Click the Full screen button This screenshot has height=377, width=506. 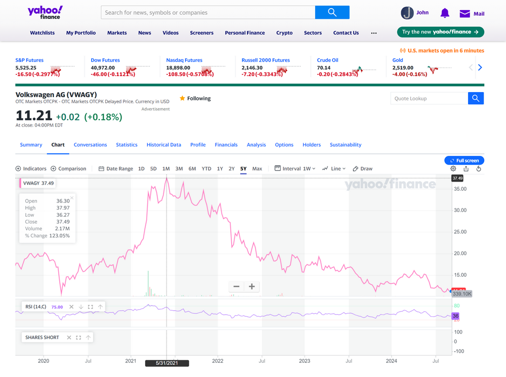(x=464, y=160)
